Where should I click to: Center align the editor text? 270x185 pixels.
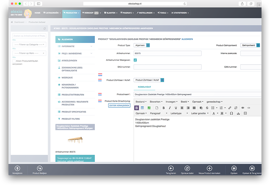[x=182, y=108]
